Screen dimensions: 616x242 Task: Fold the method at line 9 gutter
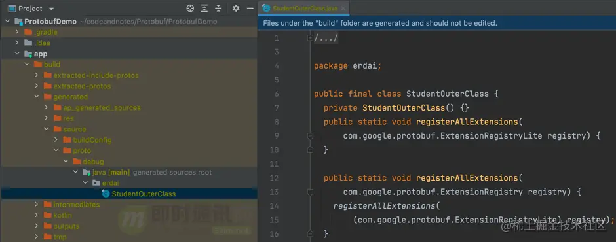(x=309, y=135)
